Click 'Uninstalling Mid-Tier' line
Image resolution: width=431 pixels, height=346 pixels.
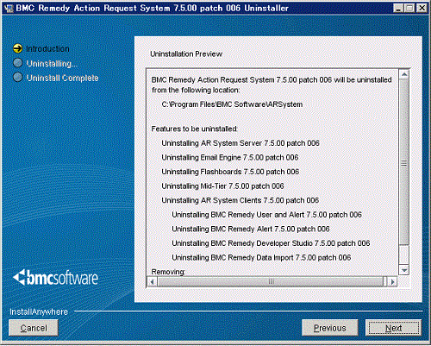coord(222,186)
